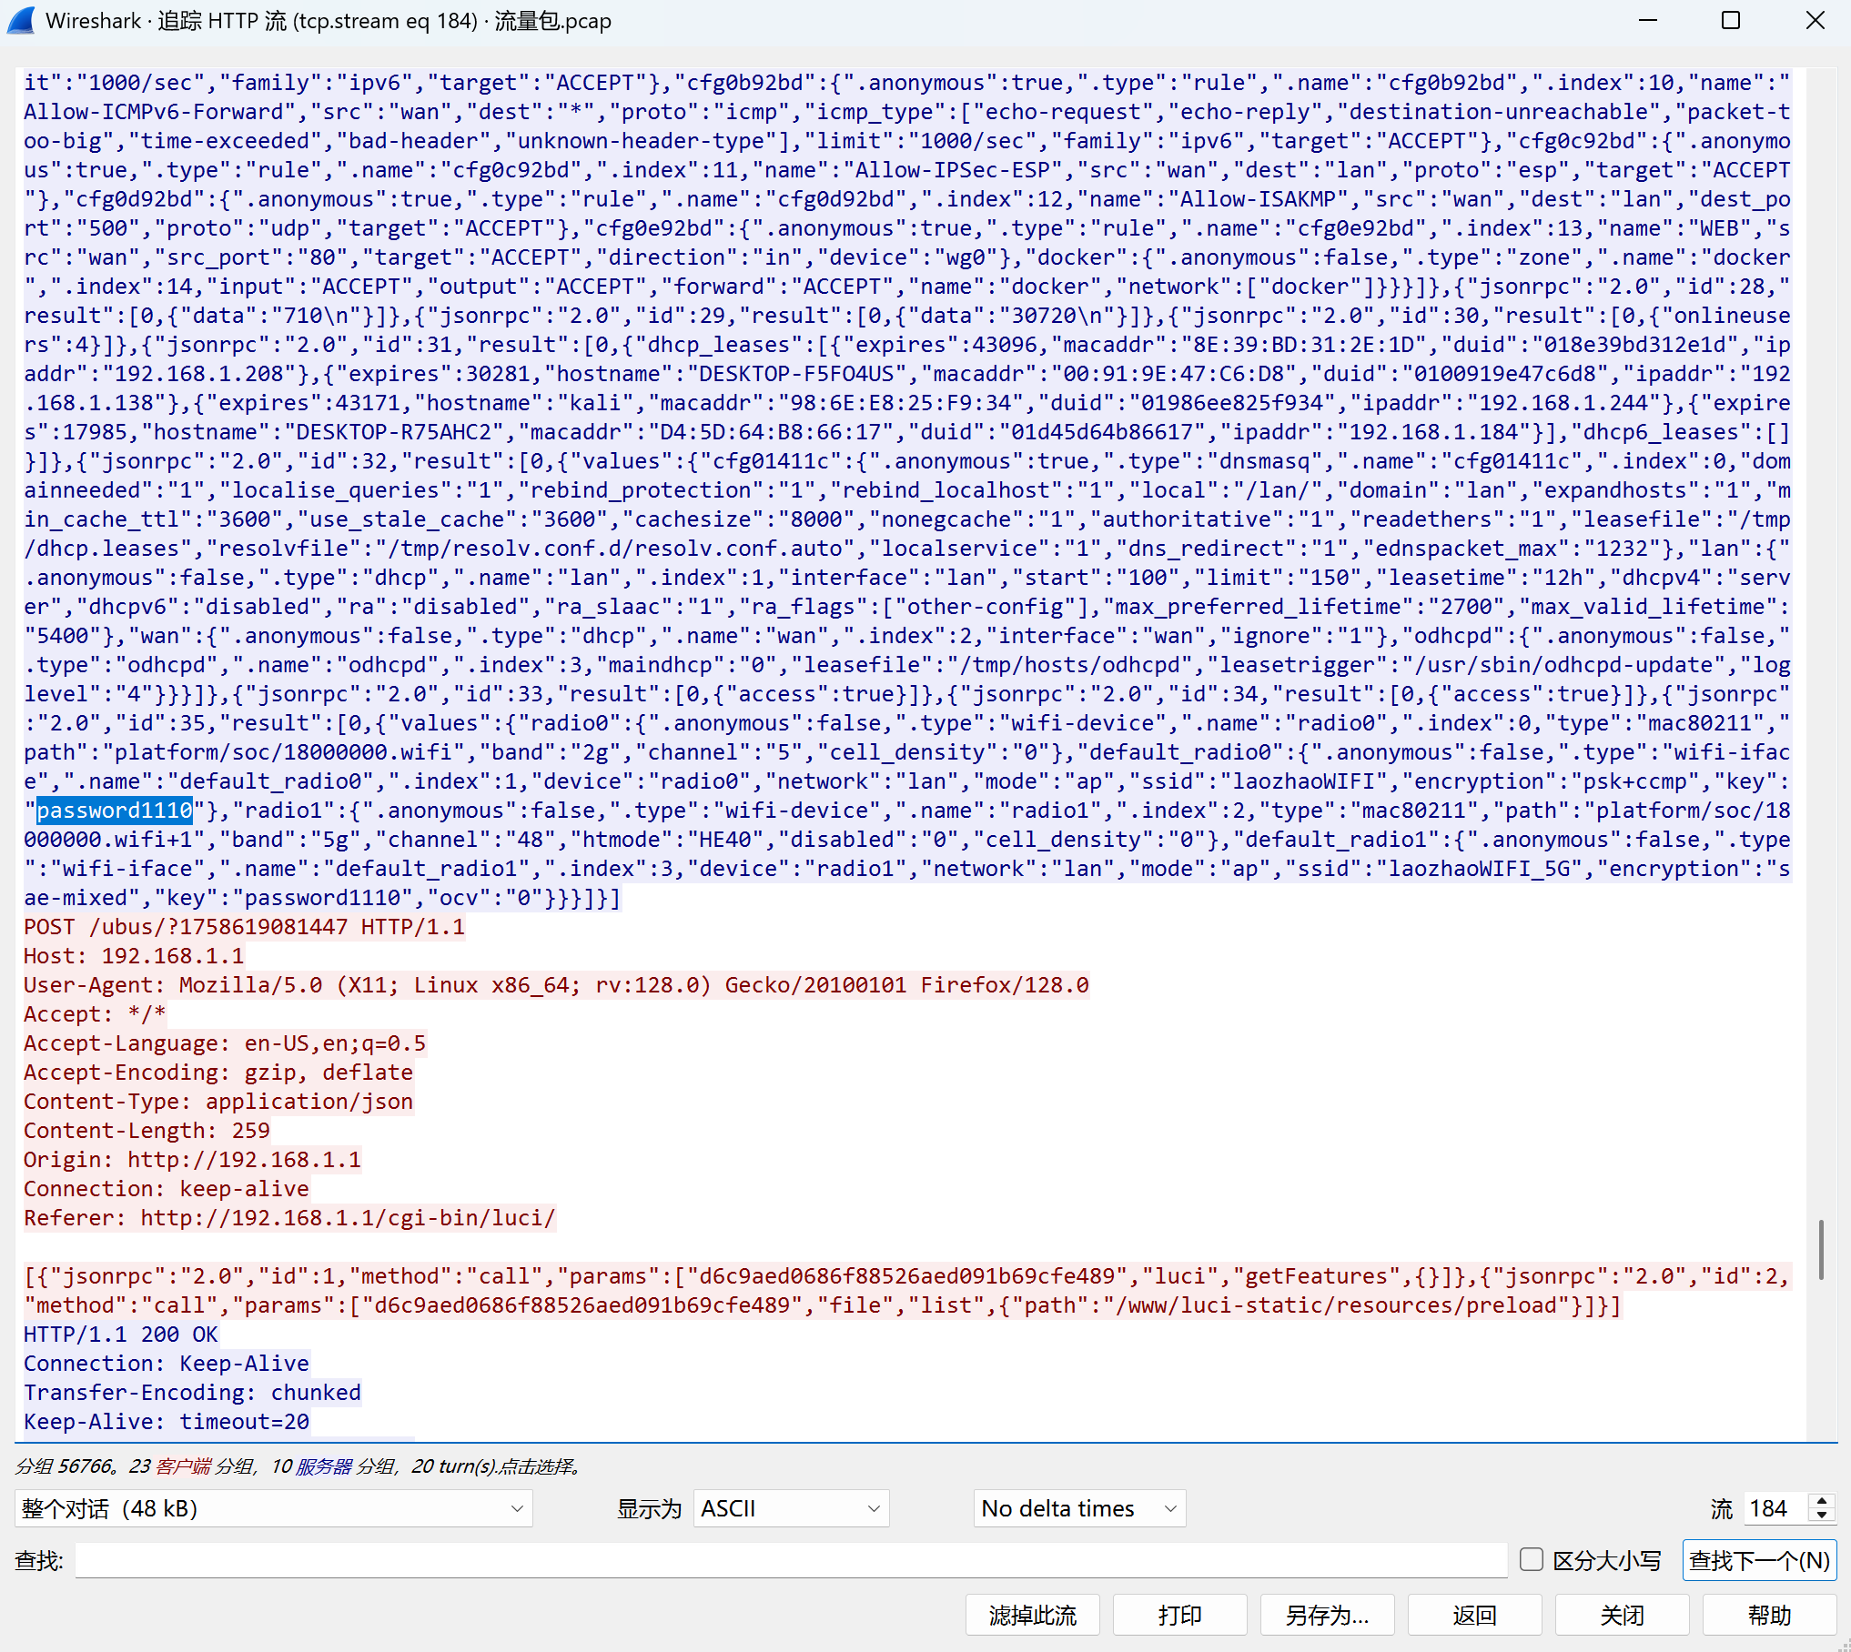Increment the stream number spinner up
1851x1652 pixels.
tap(1821, 1501)
